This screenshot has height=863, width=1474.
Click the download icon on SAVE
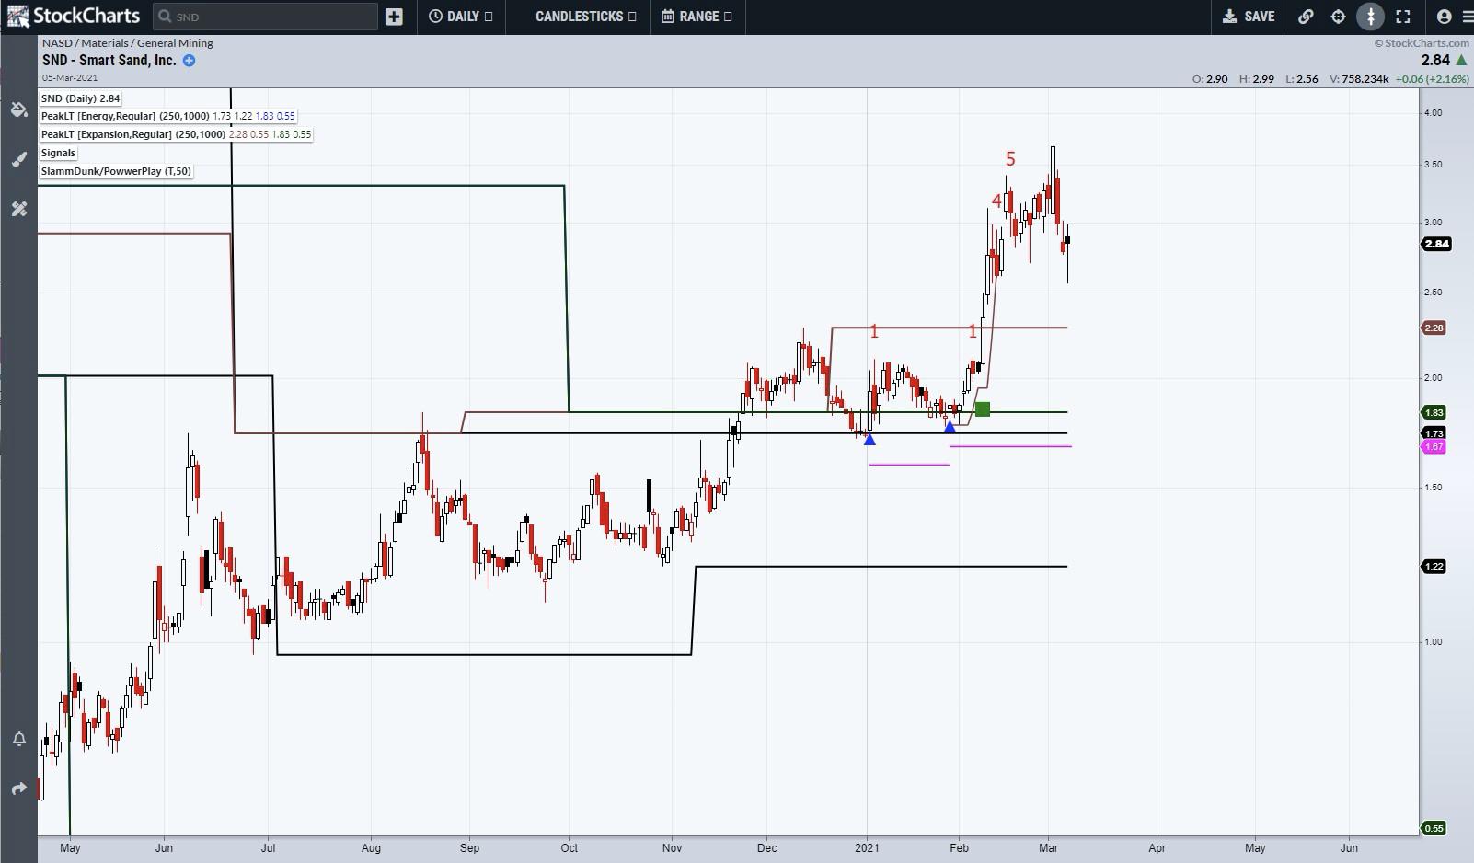coord(1229,17)
